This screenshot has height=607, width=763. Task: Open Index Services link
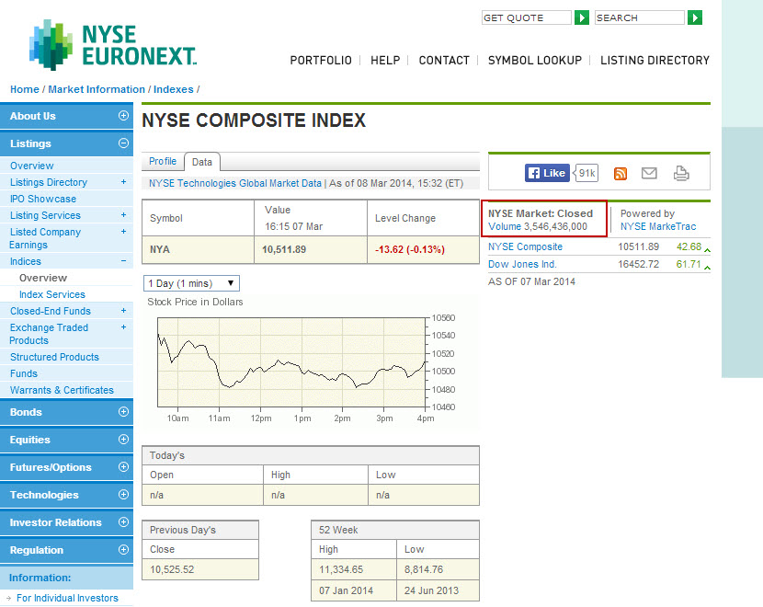click(52, 294)
